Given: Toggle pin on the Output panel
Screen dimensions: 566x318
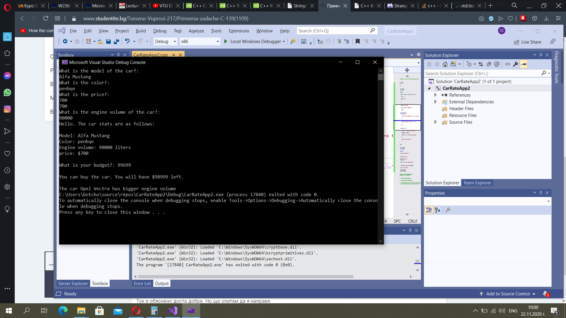Looking at the screenshot, I should click(x=410, y=231).
